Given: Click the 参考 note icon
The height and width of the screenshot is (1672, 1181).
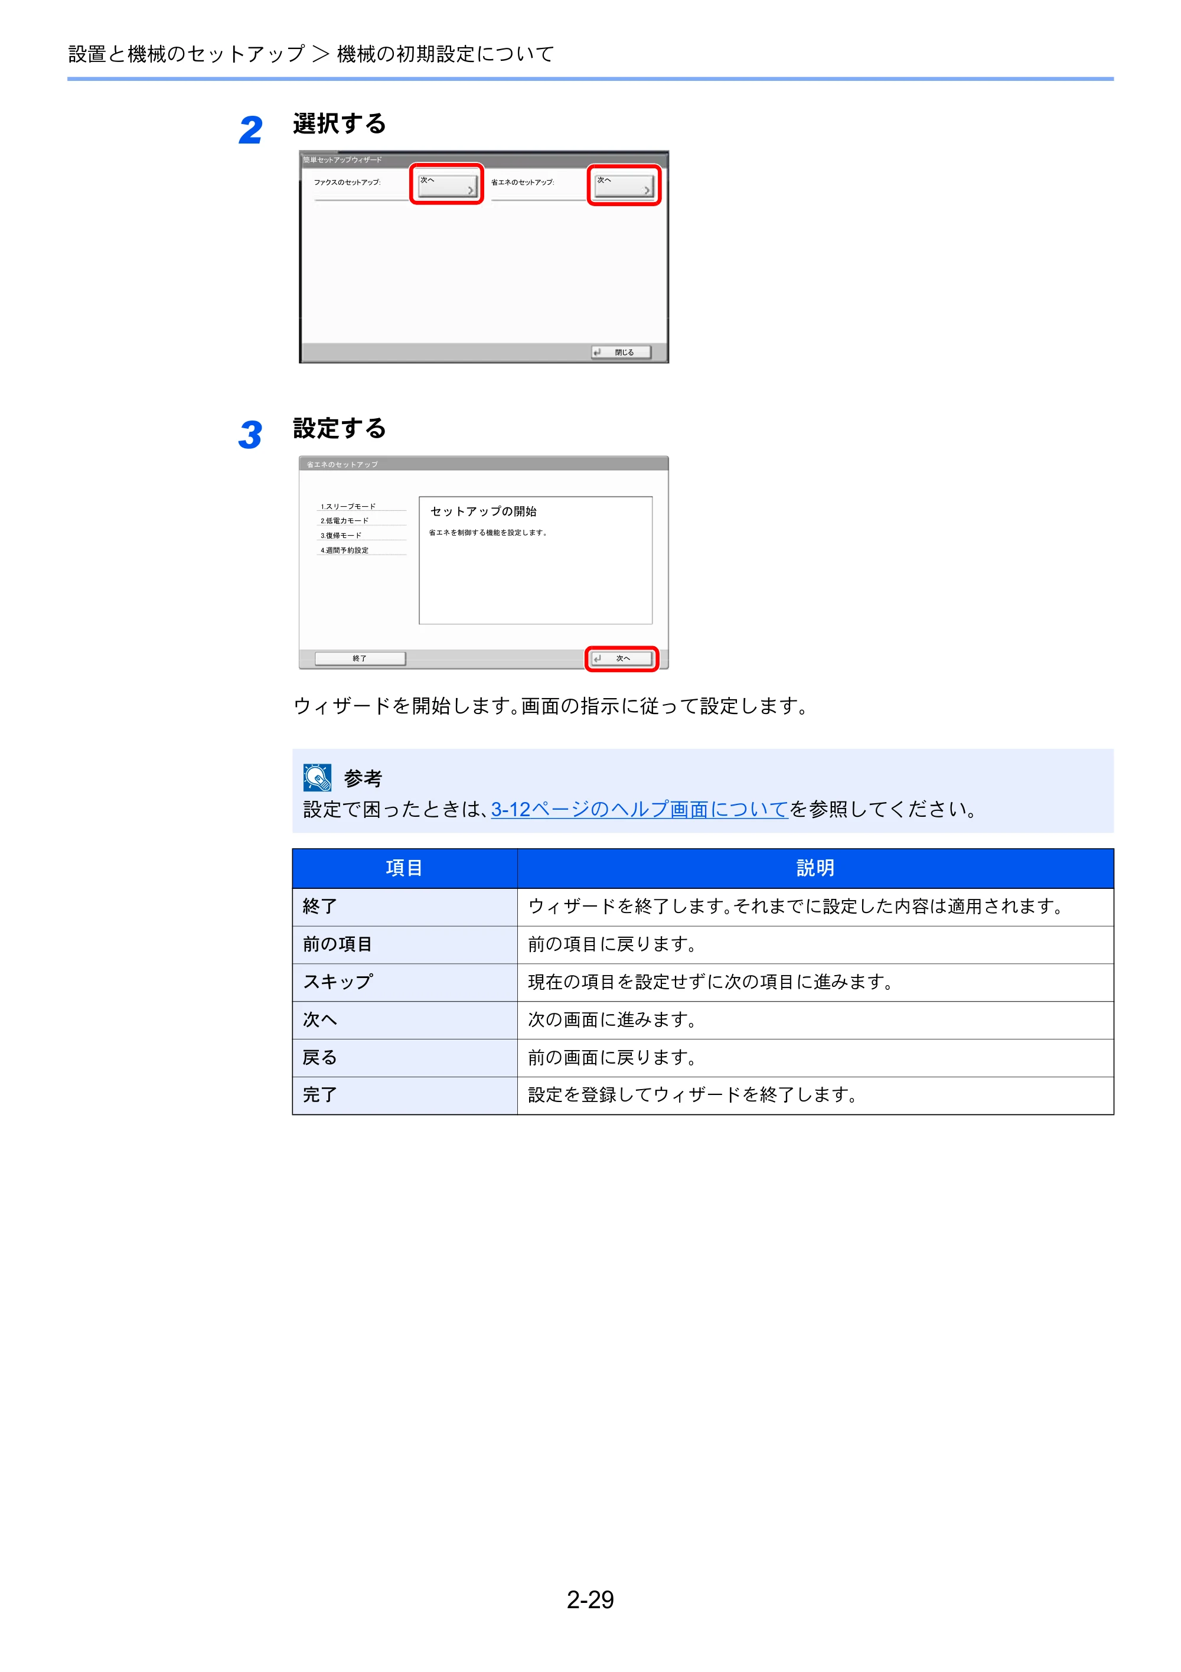Looking at the screenshot, I should pos(318,778).
